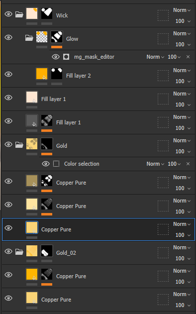
Task: Select the Fill layer 2 row
Action: coord(98,76)
